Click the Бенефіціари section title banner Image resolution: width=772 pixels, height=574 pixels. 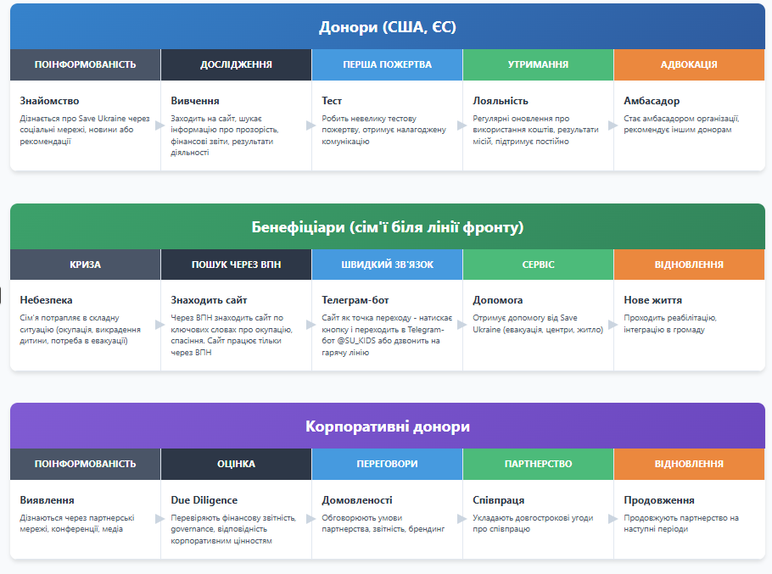pos(387,227)
